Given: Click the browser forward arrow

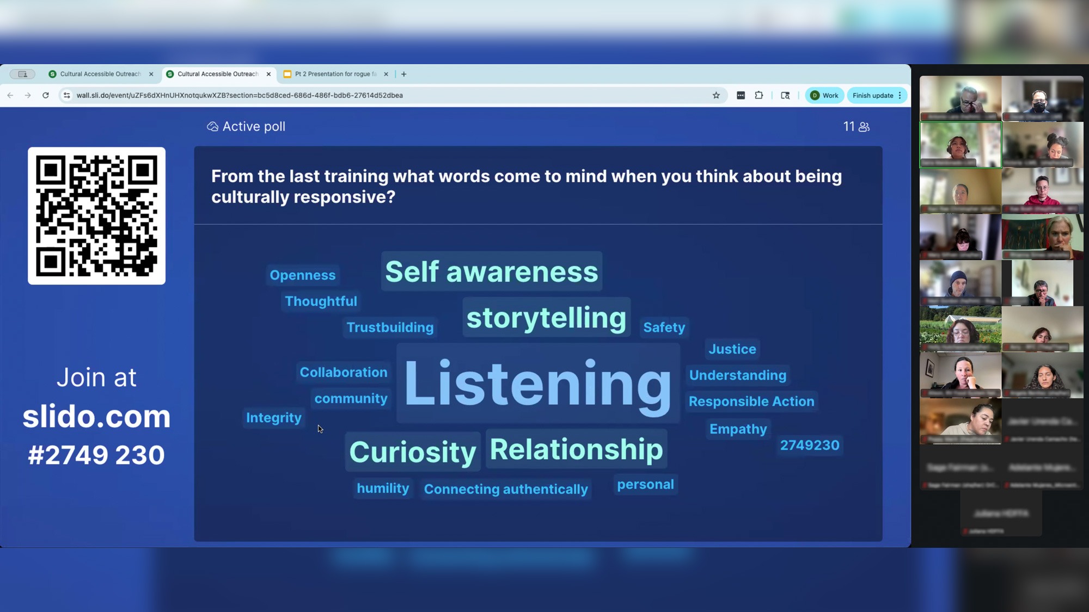Looking at the screenshot, I should click(28, 95).
